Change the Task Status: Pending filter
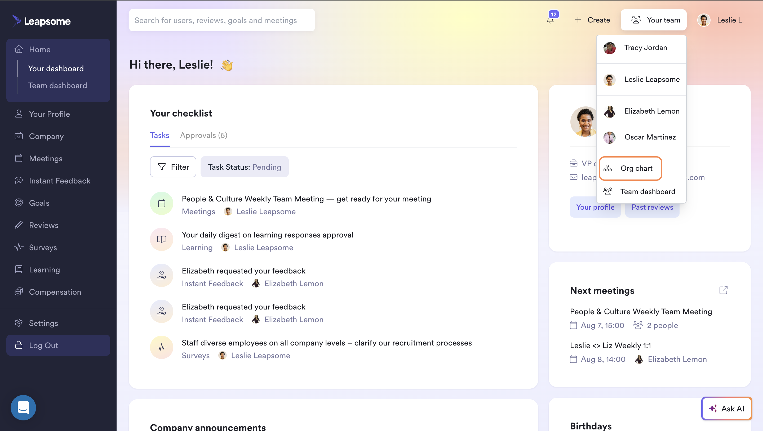Viewport: 763px width, 431px height. 244,167
